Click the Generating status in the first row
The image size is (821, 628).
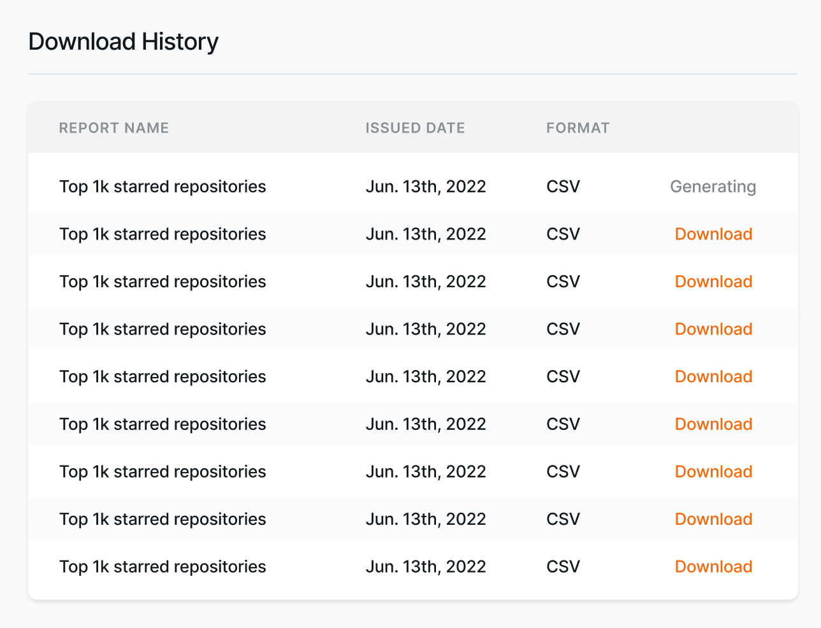(x=713, y=187)
